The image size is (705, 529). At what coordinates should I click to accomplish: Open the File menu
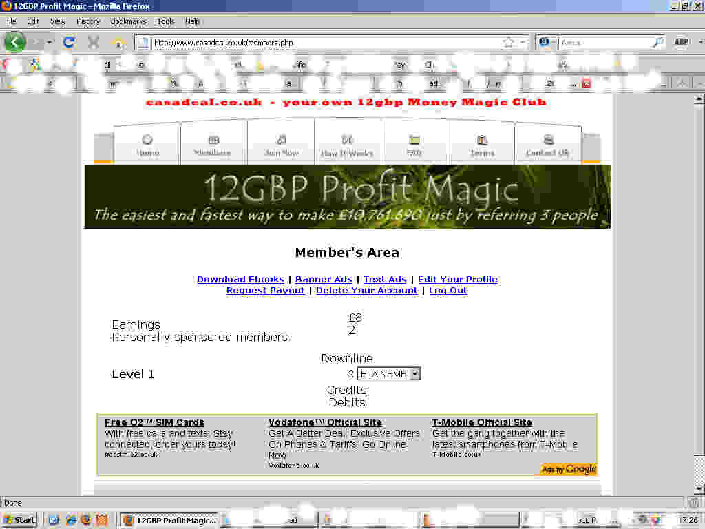[x=10, y=21]
